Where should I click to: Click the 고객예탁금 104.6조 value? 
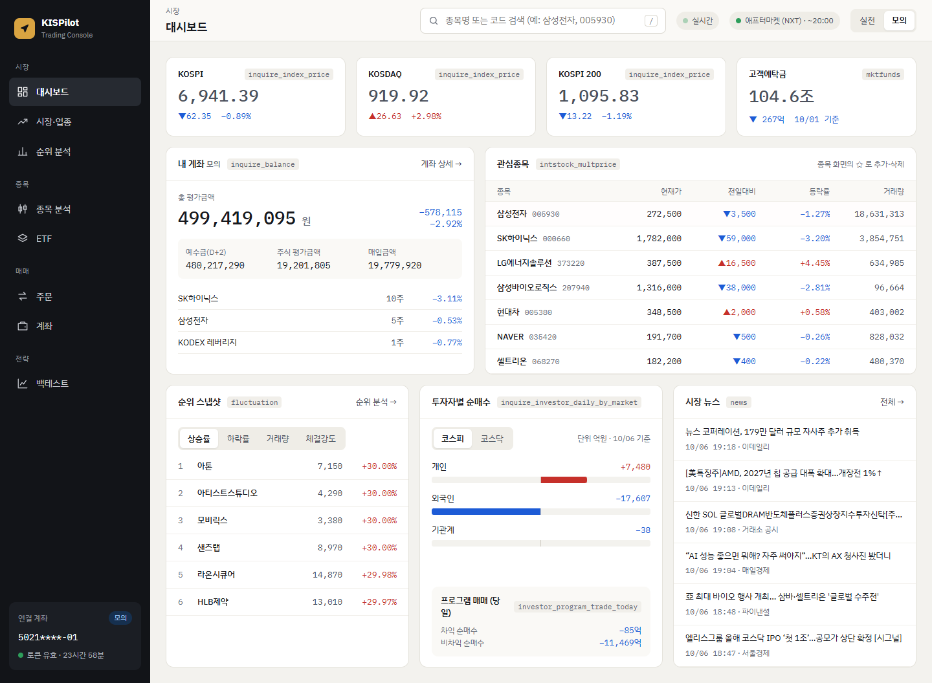(x=781, y=96)
